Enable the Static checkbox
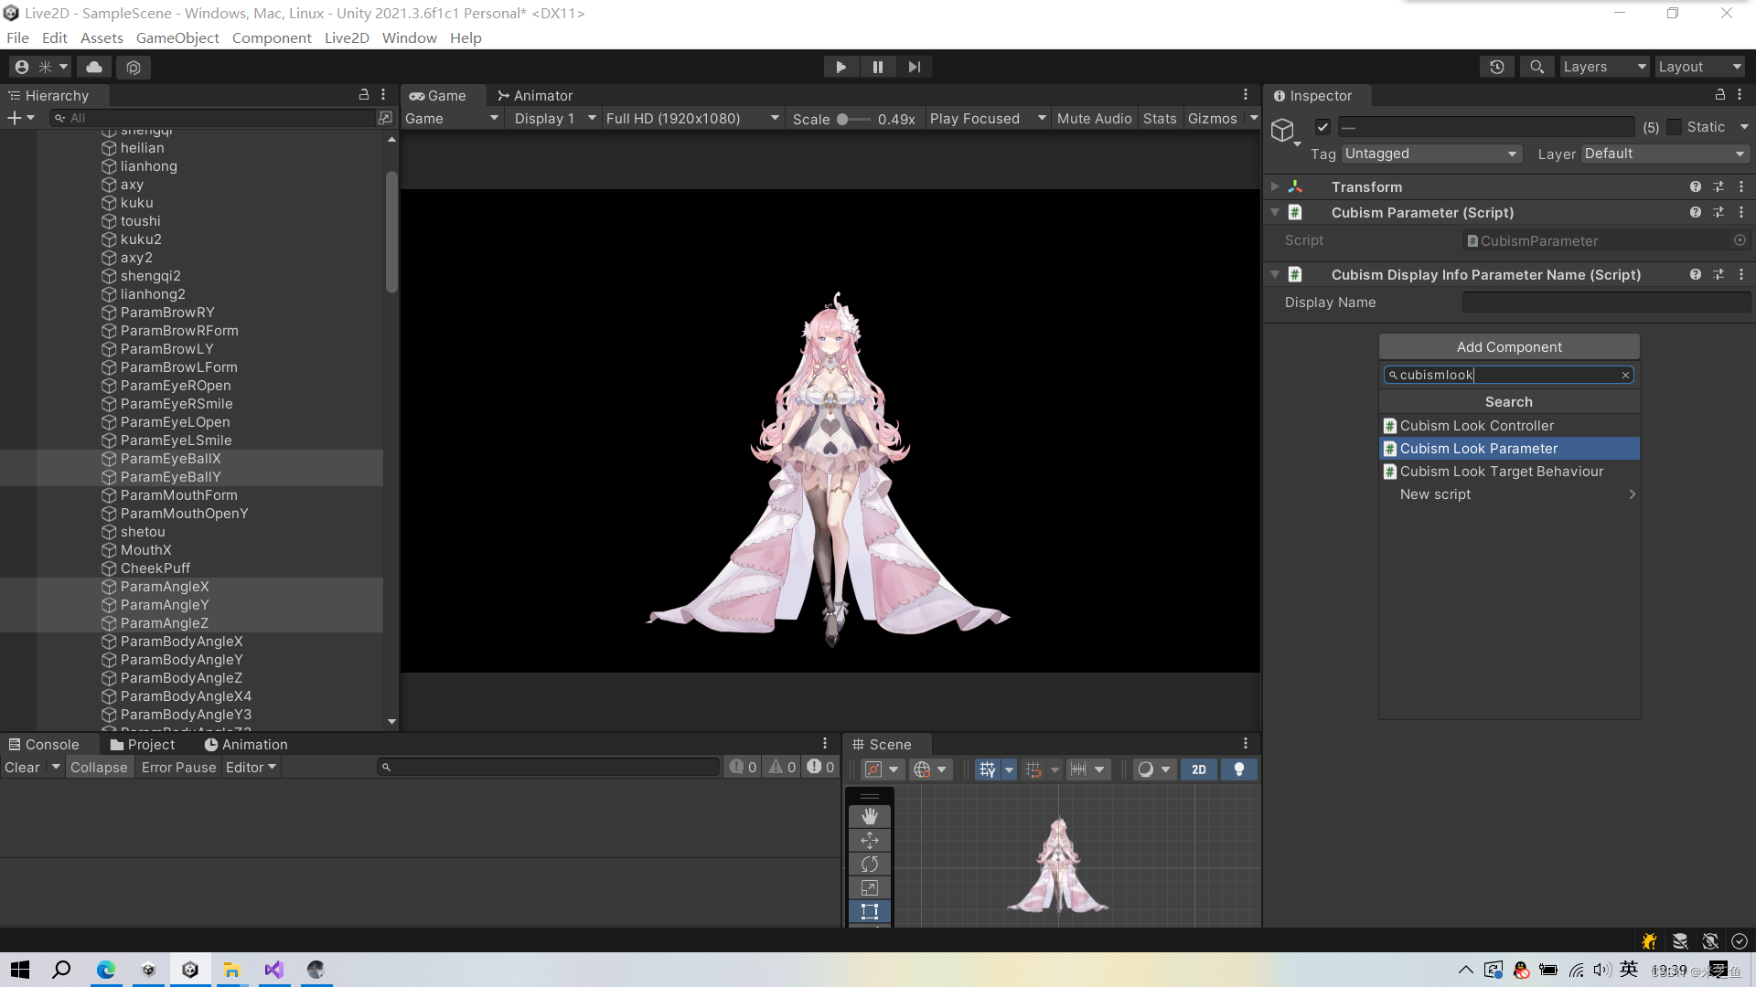1756x987 pixels. point(1674,127)
